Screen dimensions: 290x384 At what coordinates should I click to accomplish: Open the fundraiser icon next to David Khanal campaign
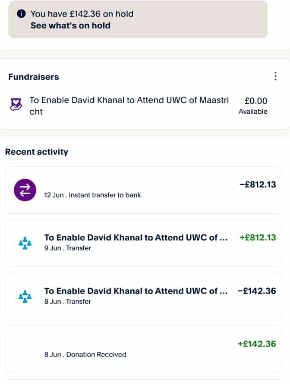16,104
